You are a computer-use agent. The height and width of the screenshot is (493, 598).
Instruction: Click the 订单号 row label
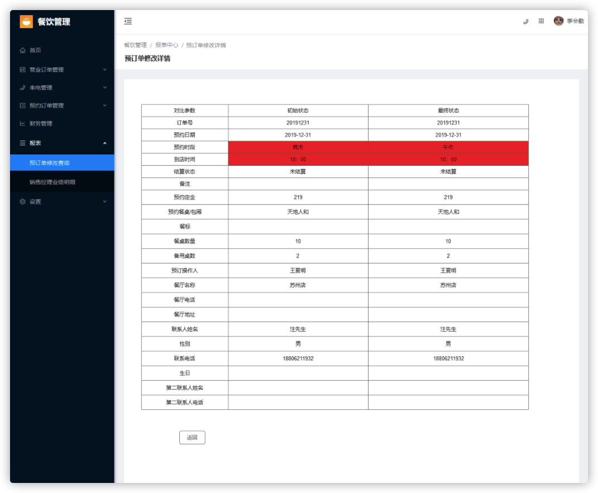tap(185, 122)
